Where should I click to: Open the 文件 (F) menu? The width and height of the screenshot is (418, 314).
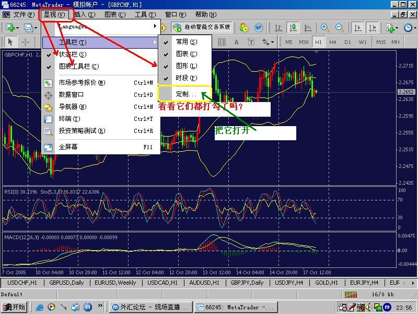pos(24,15)
